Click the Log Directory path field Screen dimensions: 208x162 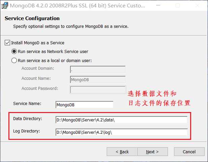click(122, 132)
